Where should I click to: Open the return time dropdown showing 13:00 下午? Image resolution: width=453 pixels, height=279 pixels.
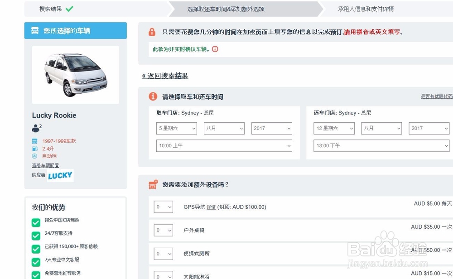381,145
